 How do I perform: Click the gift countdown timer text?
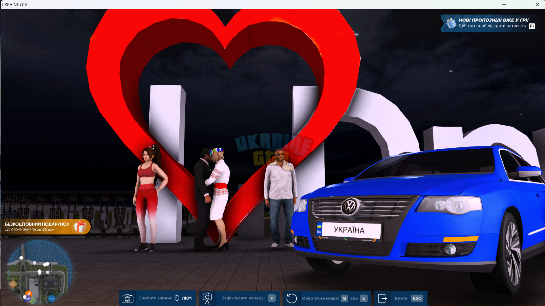click(30, 229)
